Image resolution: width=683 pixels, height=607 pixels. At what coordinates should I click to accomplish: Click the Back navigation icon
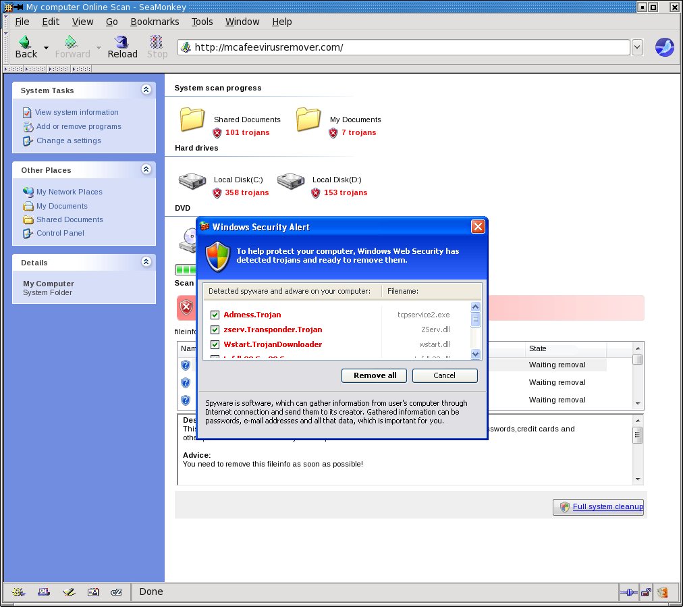pos(25,42)
